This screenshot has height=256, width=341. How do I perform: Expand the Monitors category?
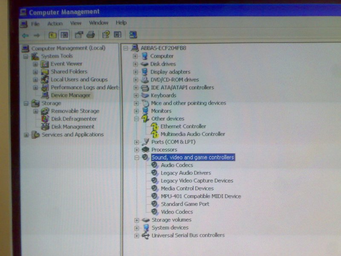coord(136,111)
